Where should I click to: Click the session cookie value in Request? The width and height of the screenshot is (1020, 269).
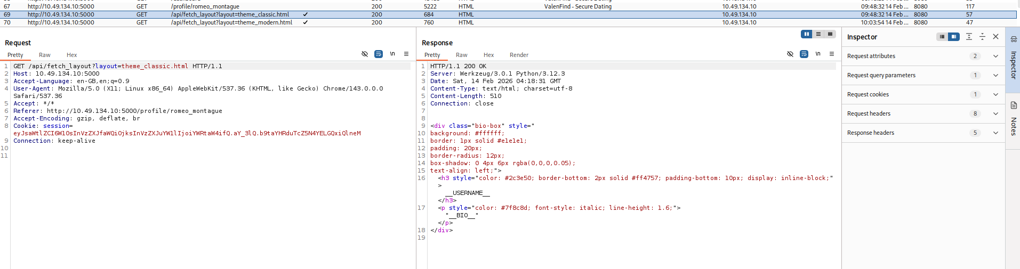pyautogui.click(x=187, y=133)
